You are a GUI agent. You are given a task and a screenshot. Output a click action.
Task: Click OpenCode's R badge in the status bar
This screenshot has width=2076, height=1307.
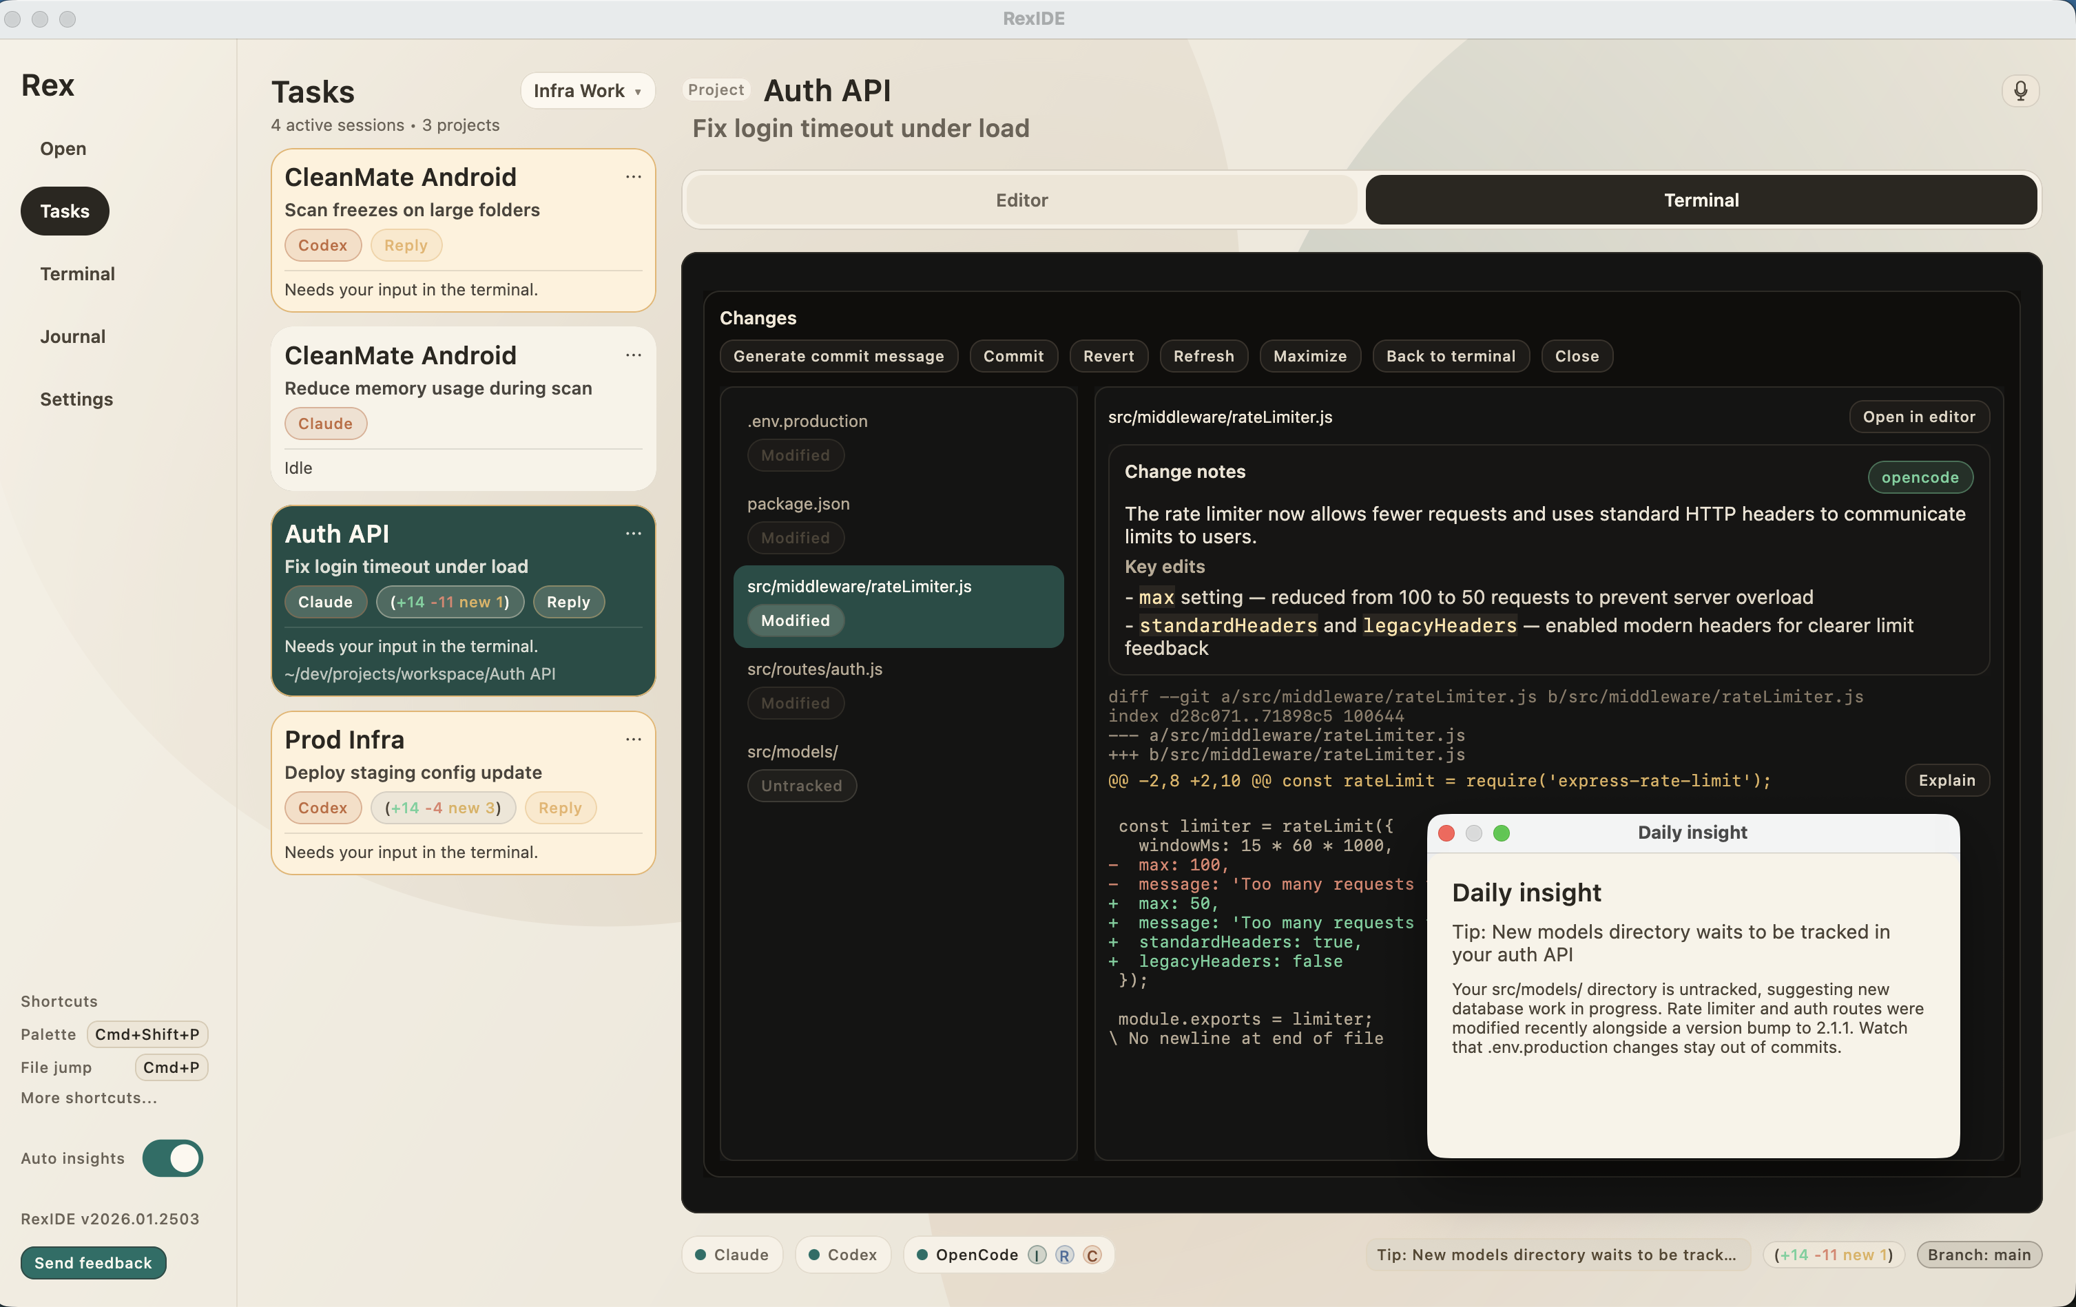[1064, 1256]
